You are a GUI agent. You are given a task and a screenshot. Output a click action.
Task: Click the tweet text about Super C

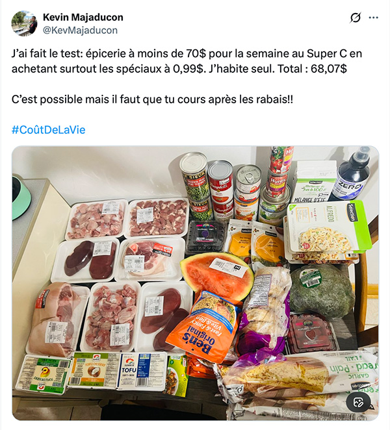(187, 61)
